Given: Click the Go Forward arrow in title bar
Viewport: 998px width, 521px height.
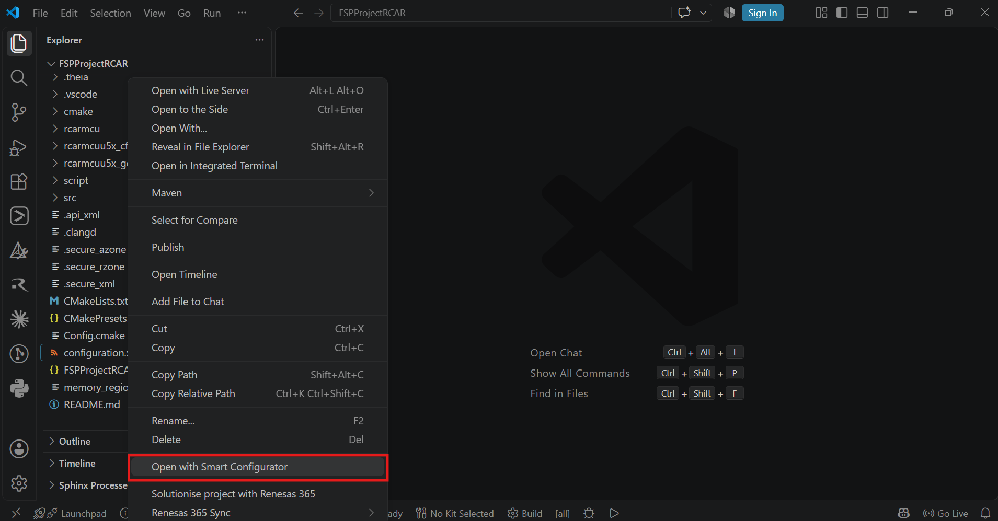Looking at the screenshot, I should point(319,13).
